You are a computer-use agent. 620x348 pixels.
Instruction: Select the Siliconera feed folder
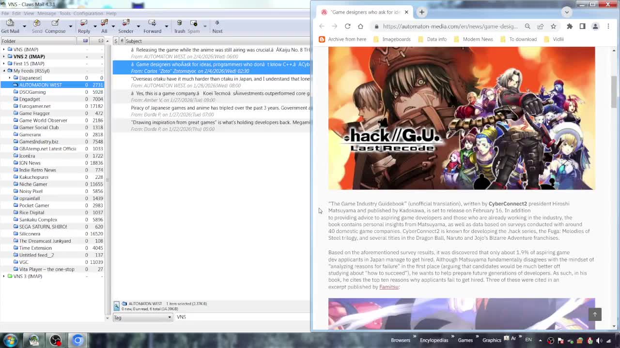[30, 234]
